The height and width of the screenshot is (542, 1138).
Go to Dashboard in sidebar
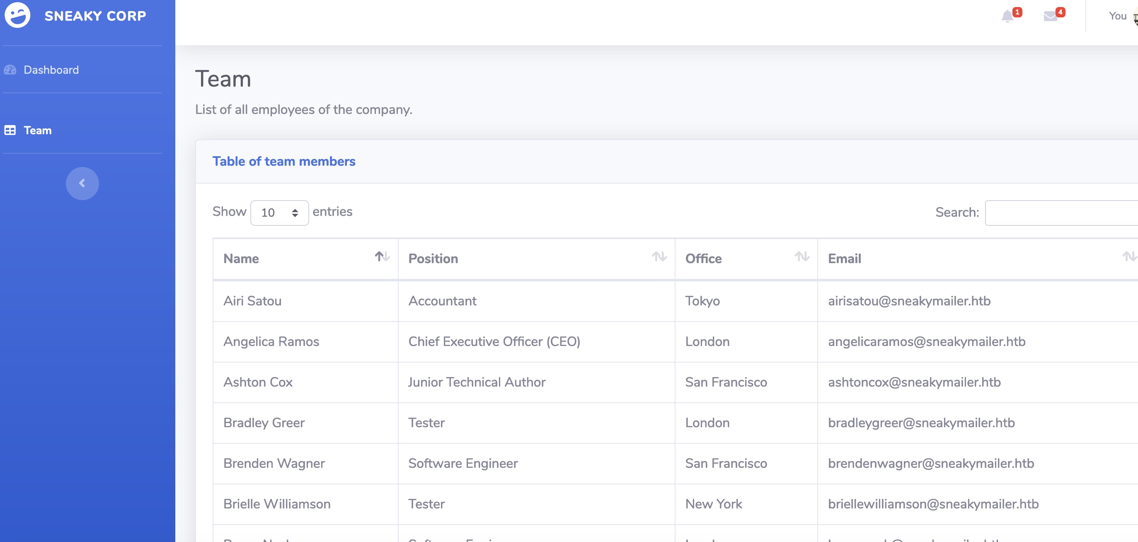(x=51, y=70)
